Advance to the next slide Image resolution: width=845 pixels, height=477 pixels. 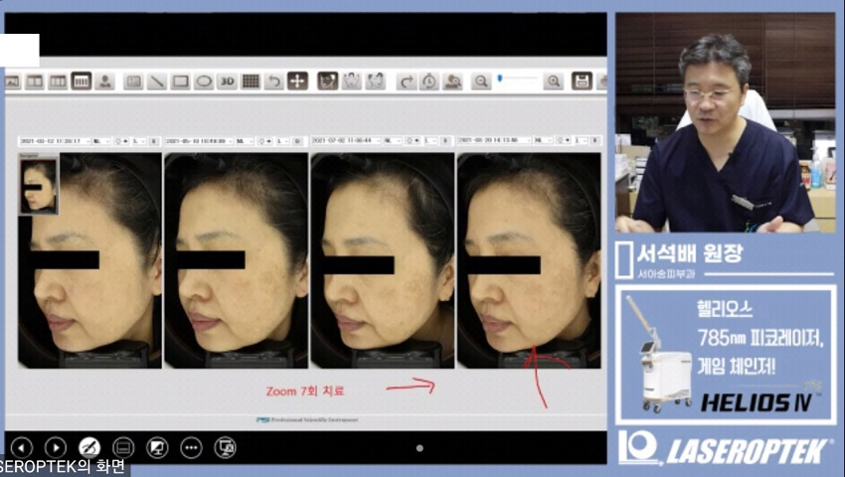coord(56,447)
